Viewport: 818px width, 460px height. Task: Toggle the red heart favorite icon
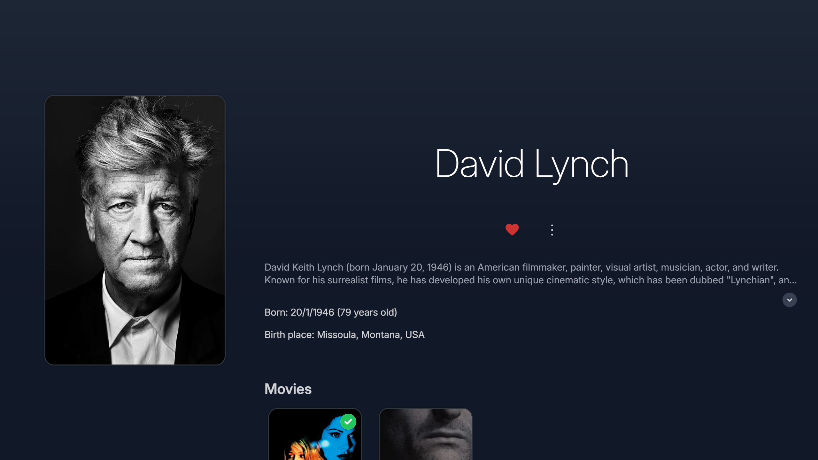tap(512, 230)
